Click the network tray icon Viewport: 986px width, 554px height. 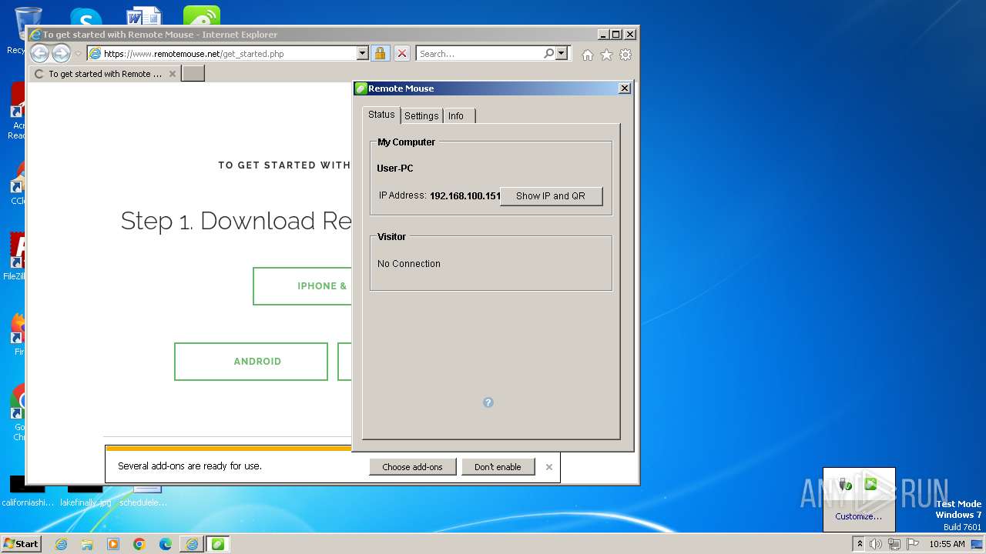tap(894, 544)
